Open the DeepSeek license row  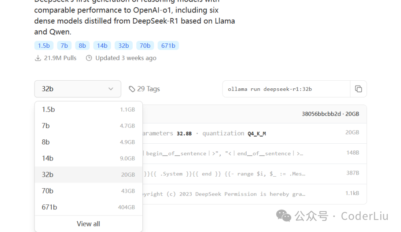(255, 194)
